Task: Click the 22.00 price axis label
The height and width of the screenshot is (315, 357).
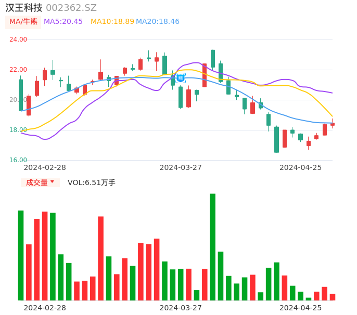Action: (18, 70)
